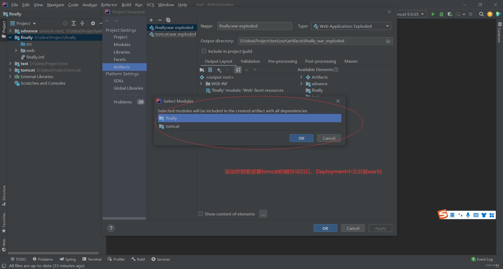Open Problems section with 20 badge
The width and height of the screenshot is (503, 269).
(x=129, y=102)
